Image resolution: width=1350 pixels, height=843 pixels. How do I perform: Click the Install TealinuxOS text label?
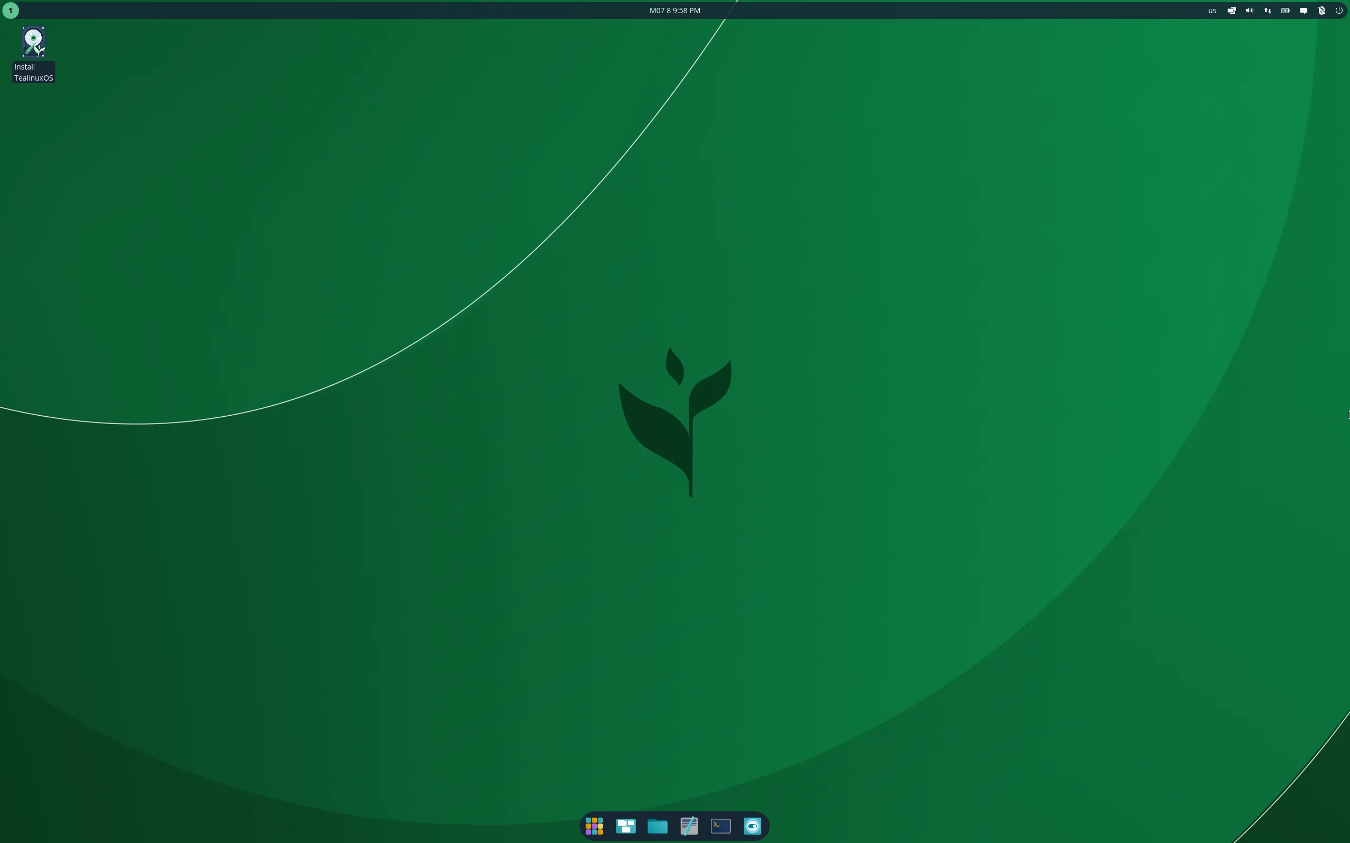(33, 72)
